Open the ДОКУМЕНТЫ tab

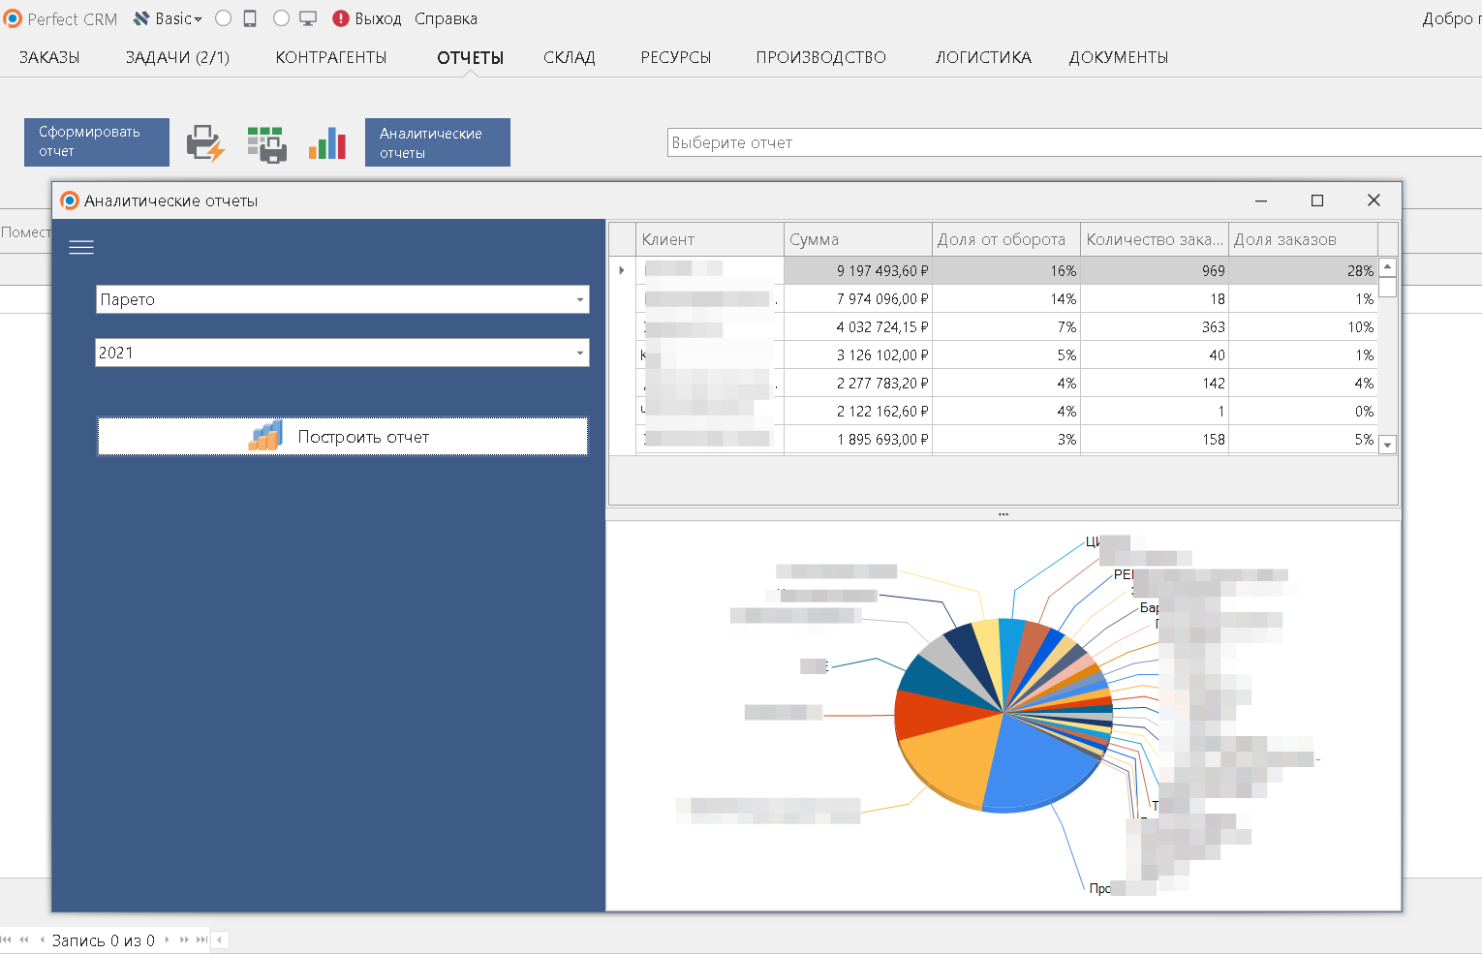pyautogui.click(x=1119, y=57)
